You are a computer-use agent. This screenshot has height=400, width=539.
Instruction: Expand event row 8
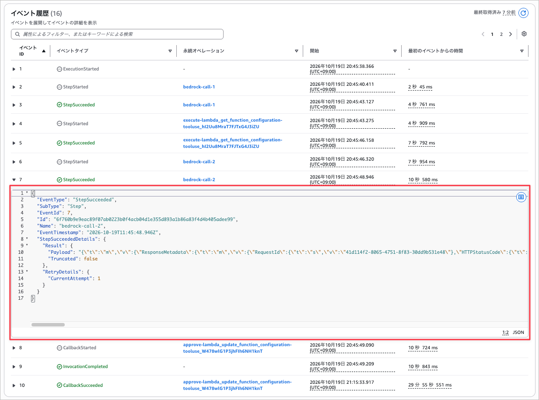click(14, 348)
